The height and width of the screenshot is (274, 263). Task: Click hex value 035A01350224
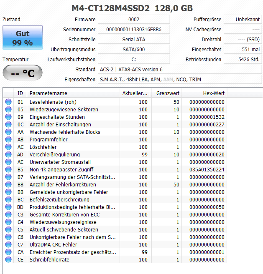pos(207,169)
